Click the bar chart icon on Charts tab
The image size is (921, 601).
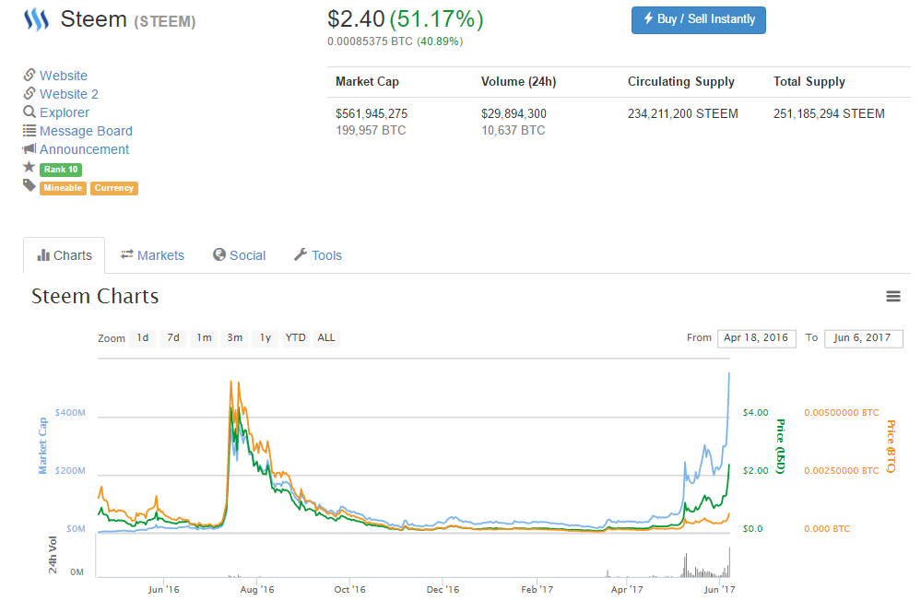(x=43, y=255)
